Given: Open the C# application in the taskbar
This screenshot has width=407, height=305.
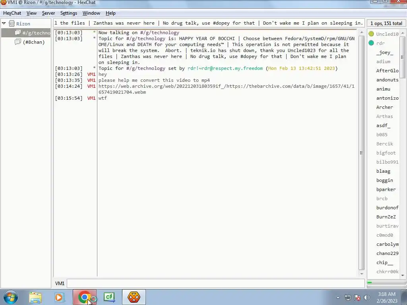Looking at the screenshot, I should click(109, 297).
